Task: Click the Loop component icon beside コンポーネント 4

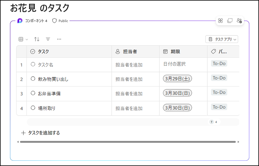Action: click(x=20, y=21)
